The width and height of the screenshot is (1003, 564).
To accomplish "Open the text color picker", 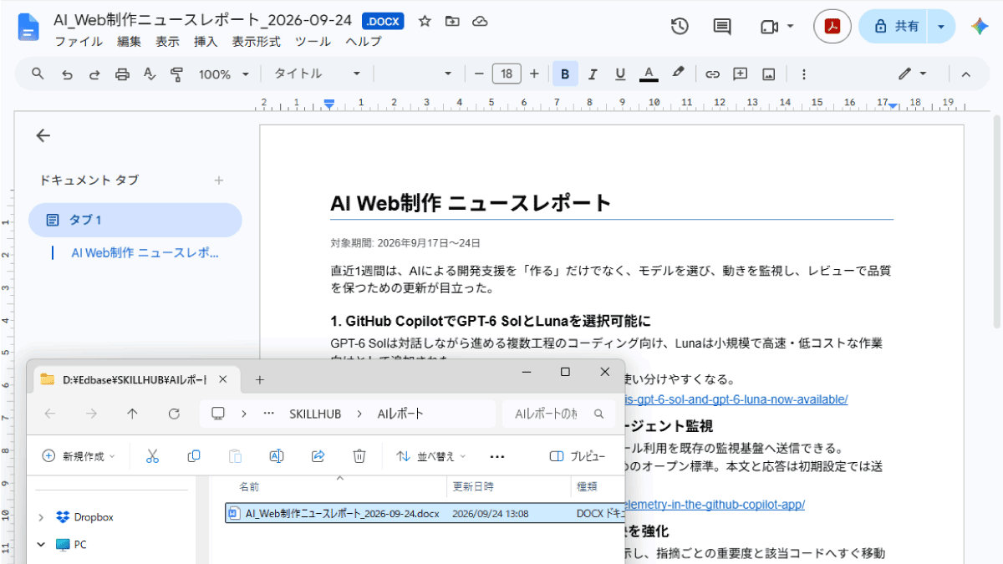I will 648,74.
